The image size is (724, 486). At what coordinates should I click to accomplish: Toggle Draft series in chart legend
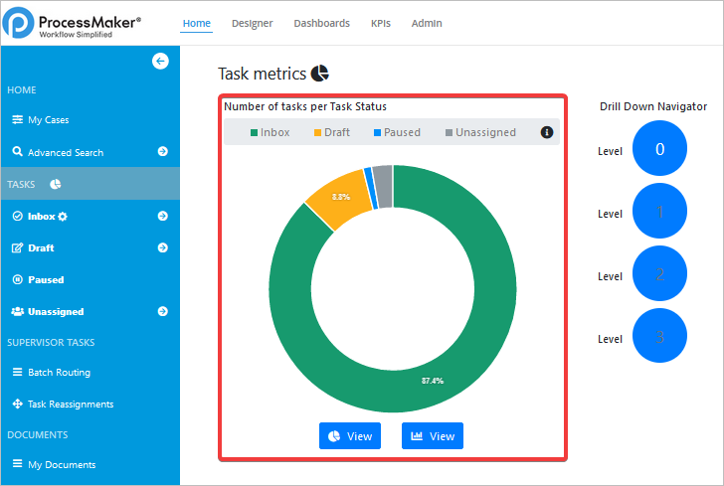[x=336, y=132]
